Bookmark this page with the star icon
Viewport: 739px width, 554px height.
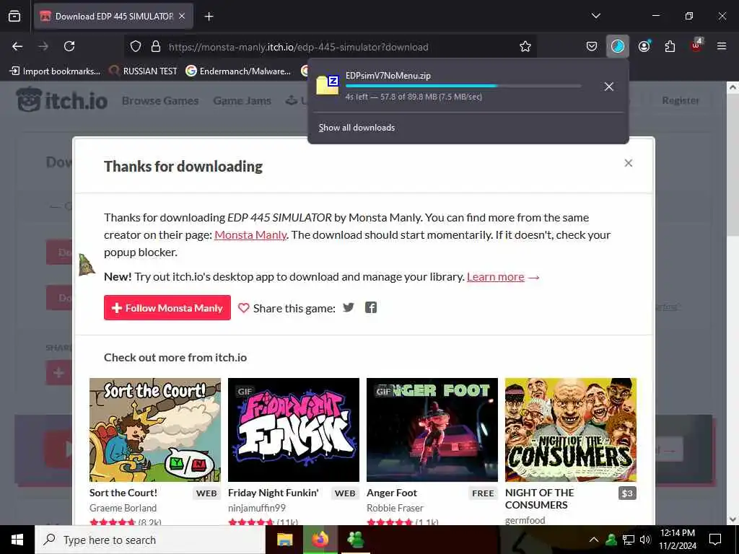[x=525, y=46]
